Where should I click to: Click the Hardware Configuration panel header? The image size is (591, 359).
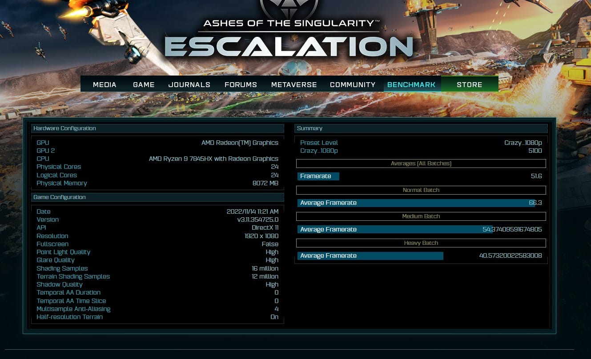(x=157, y=128)
